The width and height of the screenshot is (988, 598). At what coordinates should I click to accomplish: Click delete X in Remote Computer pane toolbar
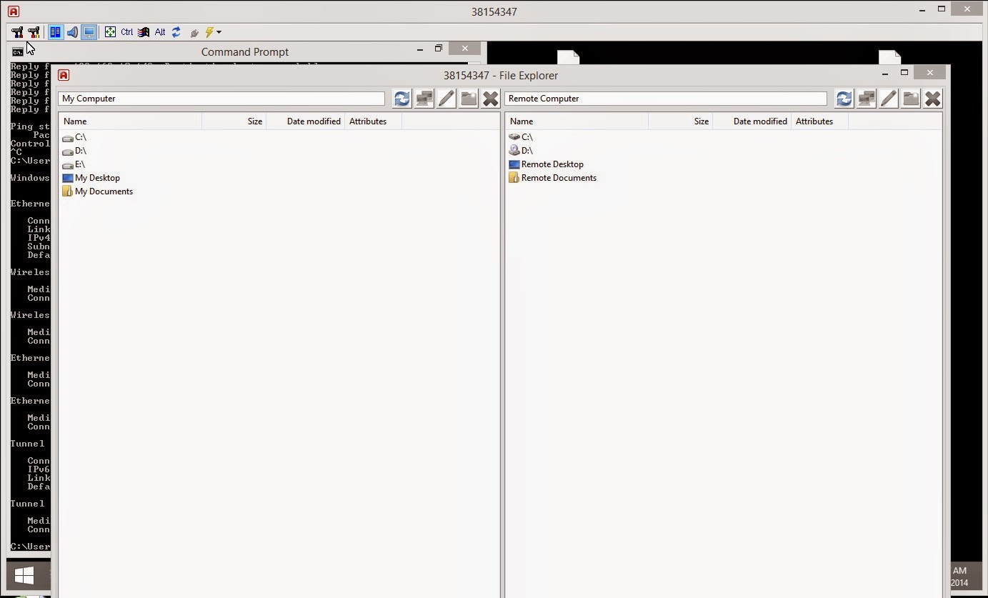(933, 99)
